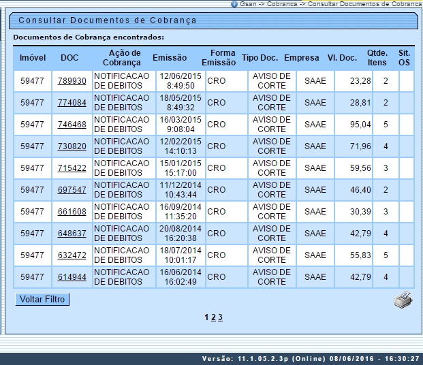Screen dimensions: 423x365
Task: Click the printer icon to print results
Action: 403,300
